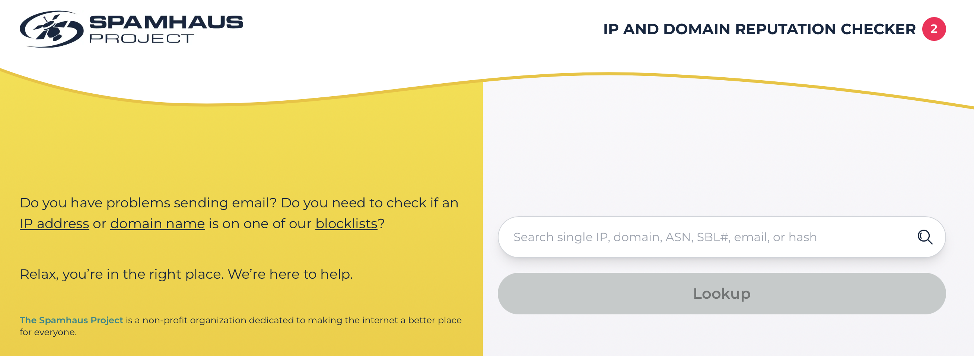Image resolution: width=974 pixels, height=356 pixels.
Task: Click the magnifying glass search icon
Action: (925, 237)
